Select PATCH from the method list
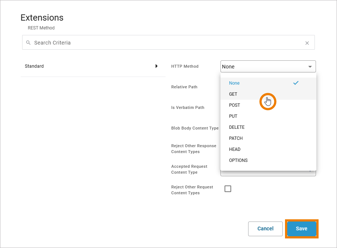The width and height of the screenshot is (337, 248). click(x=236, y=138)
